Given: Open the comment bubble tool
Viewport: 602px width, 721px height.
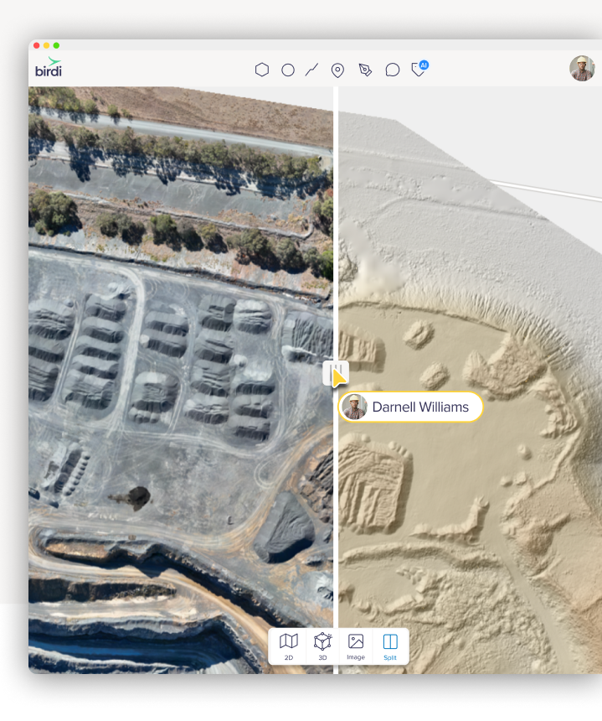Looking at the screenshot, I should (x=392, y=70).
